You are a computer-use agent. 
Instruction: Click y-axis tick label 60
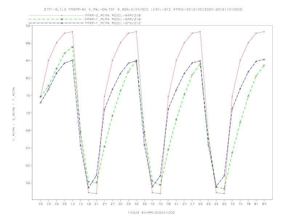tap(28, 165)
